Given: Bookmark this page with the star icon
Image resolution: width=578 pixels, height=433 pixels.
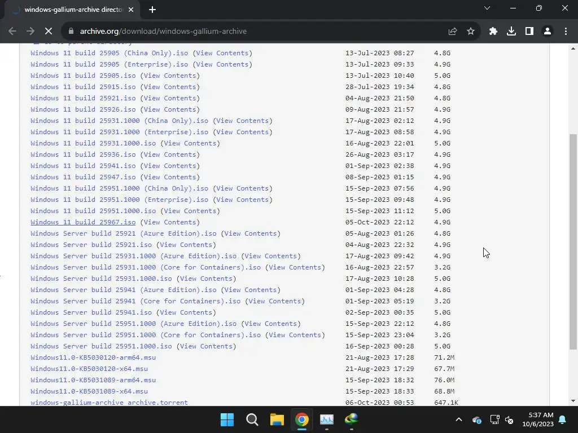Looking at the screenshot, I should 471,32.
